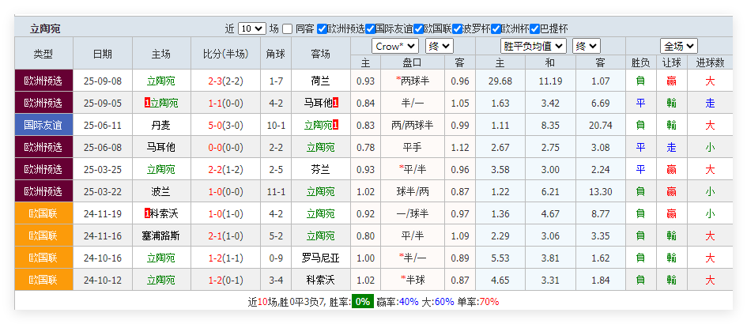The height and width of the screenshot is (324, 747).
Task: Toggle the 巴提杯 checkbox
Action: tap(534, 28)
